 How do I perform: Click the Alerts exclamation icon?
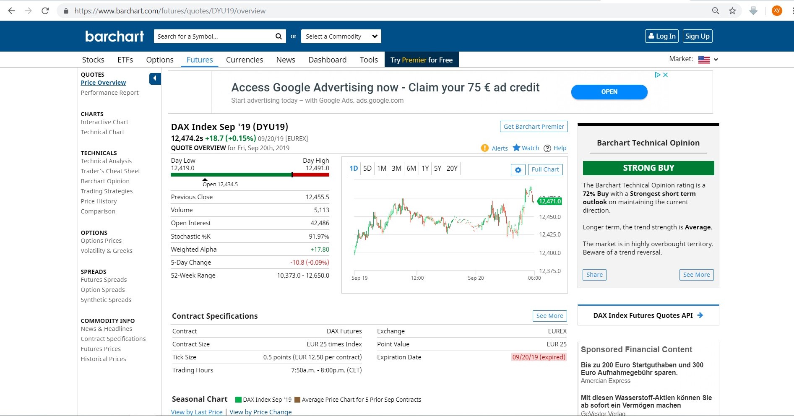coord(485,148)
